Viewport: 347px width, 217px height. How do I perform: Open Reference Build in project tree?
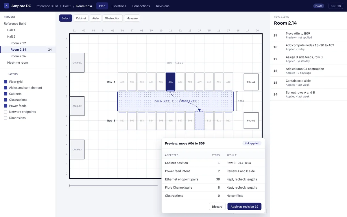28,23
